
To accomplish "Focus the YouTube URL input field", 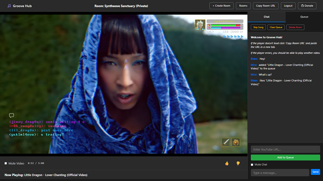I will 285,149.
